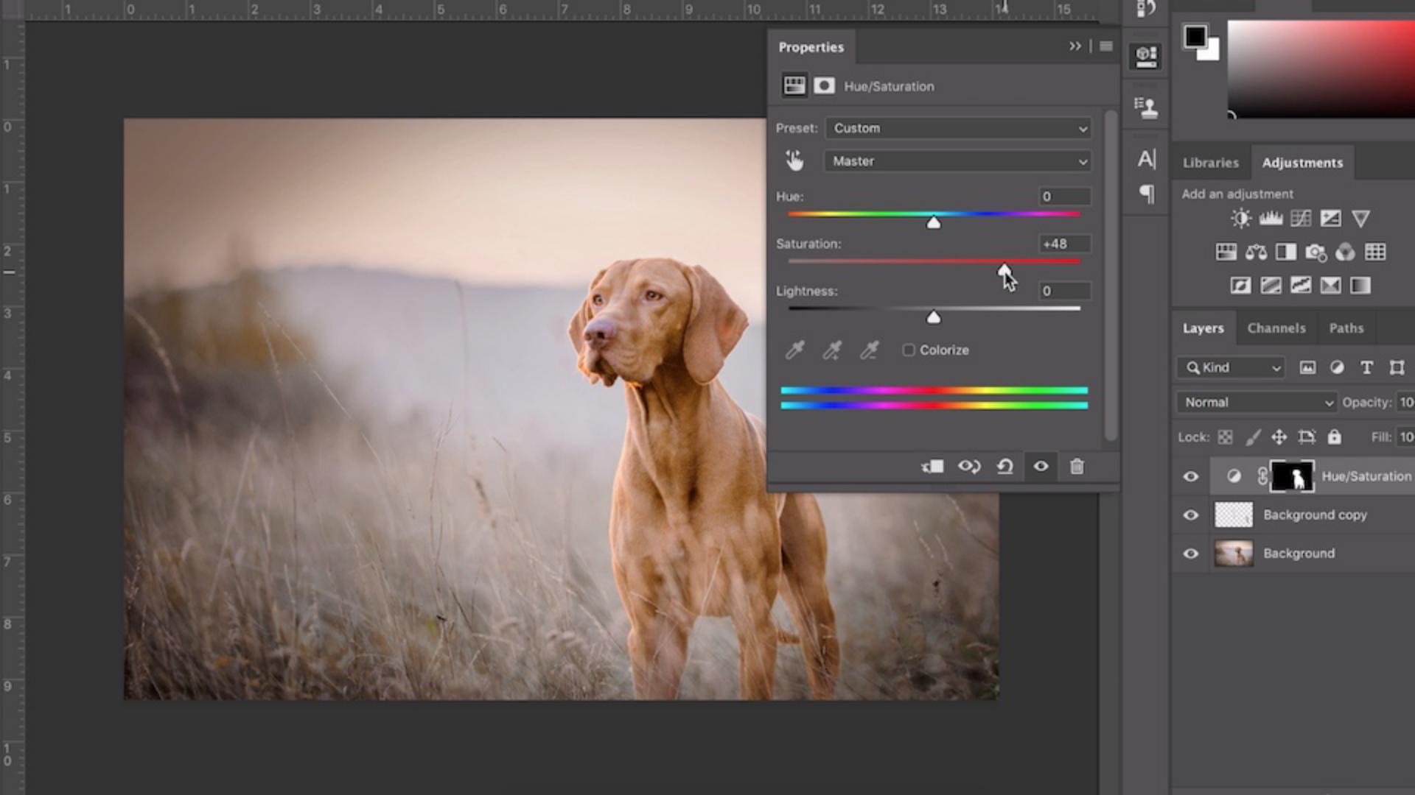Click the delete adjustment layer icon

tap(1077, 466)
